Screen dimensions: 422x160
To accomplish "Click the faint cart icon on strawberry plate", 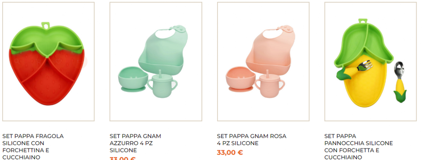I will [x=38, y=62].
